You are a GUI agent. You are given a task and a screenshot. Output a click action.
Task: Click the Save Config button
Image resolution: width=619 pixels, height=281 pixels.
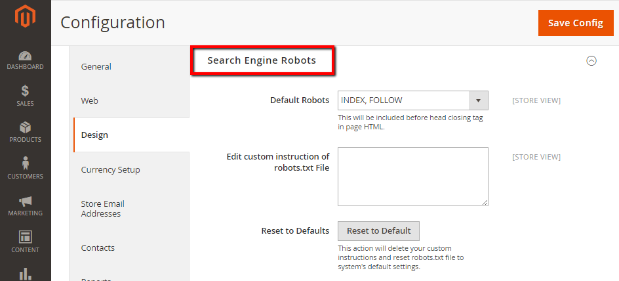575,23
